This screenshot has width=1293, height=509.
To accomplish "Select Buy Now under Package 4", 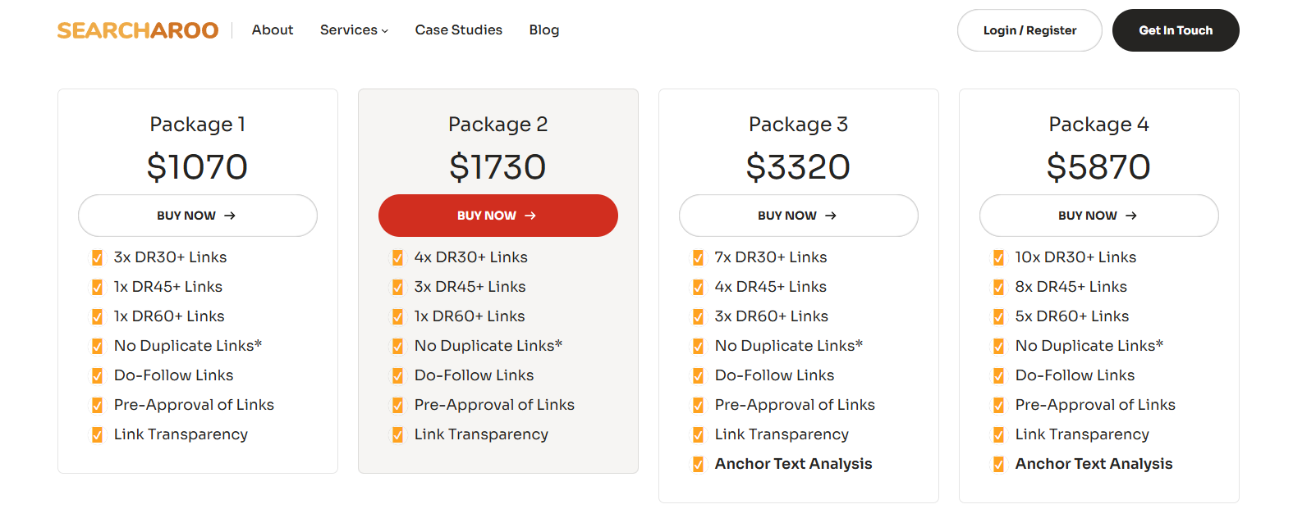I will coord(1098,216).
